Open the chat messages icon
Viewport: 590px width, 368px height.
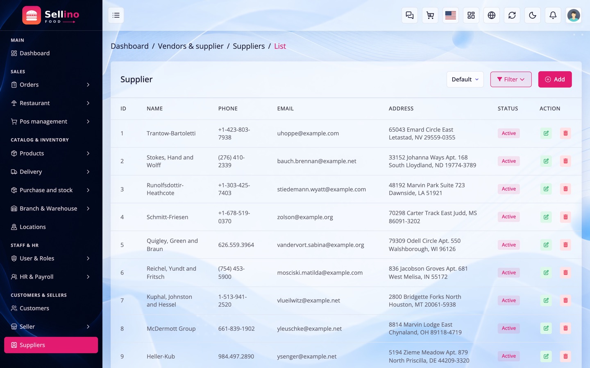(409, 15)
